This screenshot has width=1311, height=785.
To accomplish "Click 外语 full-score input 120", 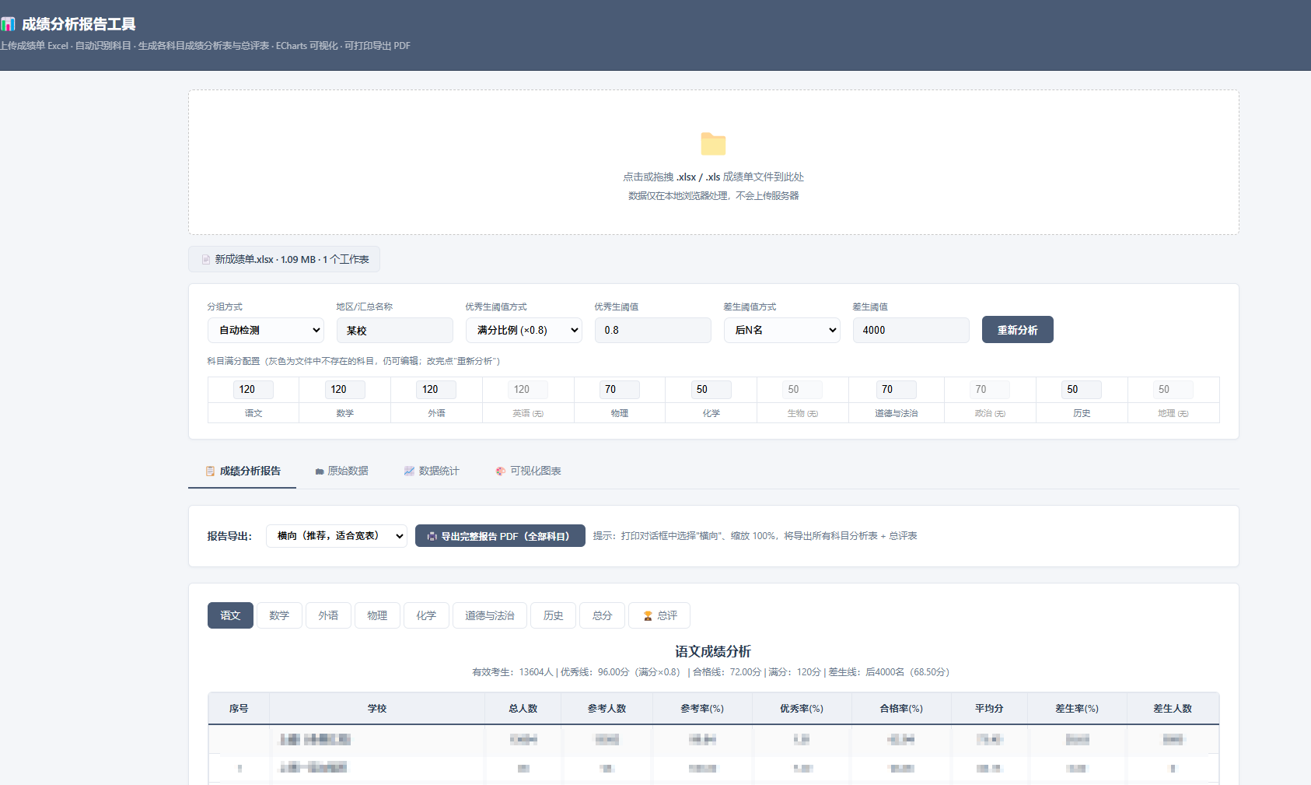I will pos(436,389).
